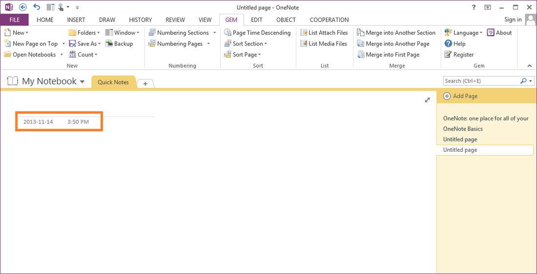Viewport: 537px width, 274px height.
Task: Switch to the VIEW ribbon tab
Action: [x=205, y=20]
